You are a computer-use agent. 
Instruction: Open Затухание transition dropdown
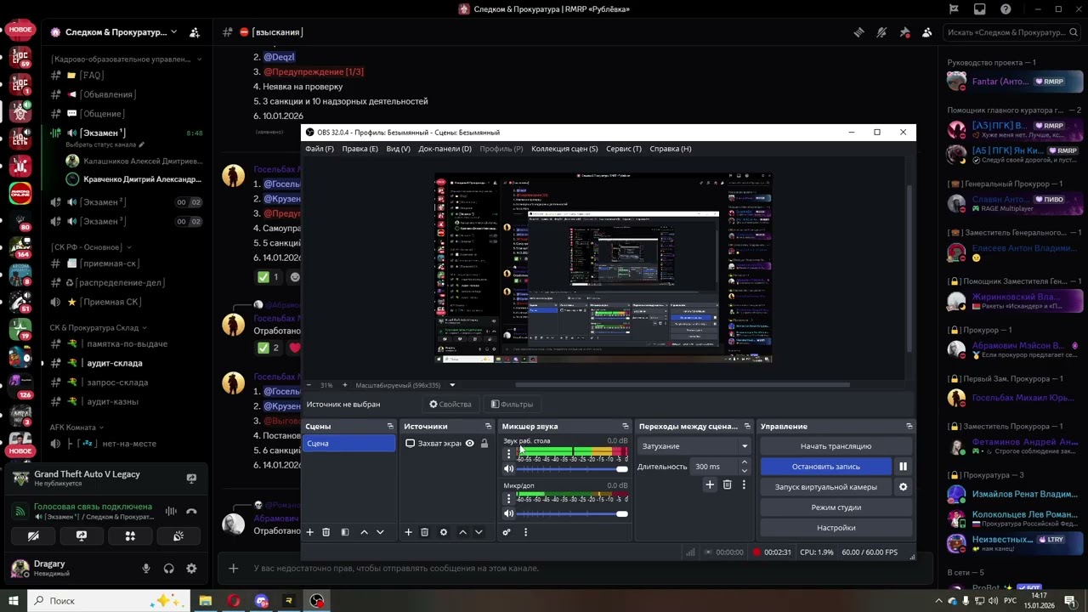(694, 446)
